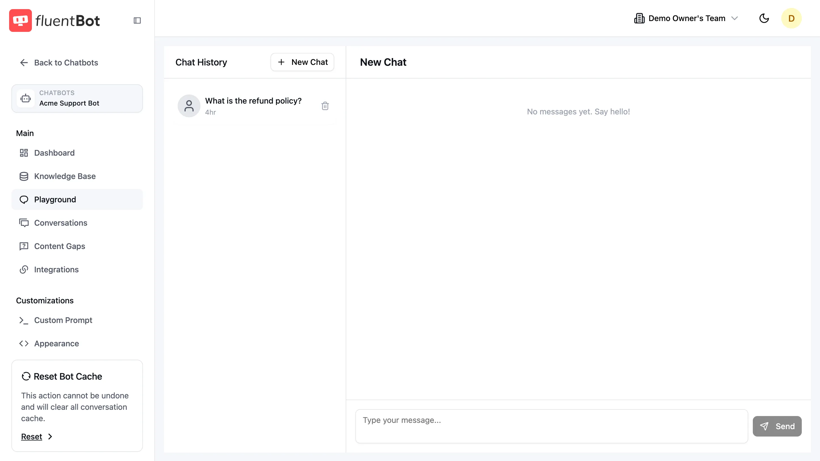Click the Appearance code brackets icon
The height and width of the screenshot is (461, 820).
point(24,343)
